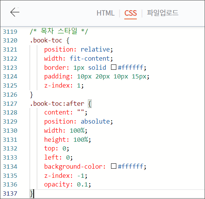The height and width of the screenshot is (199, 205).
Task: Open color picker for background-color #ffffff swatch
Action: (114, 166)
